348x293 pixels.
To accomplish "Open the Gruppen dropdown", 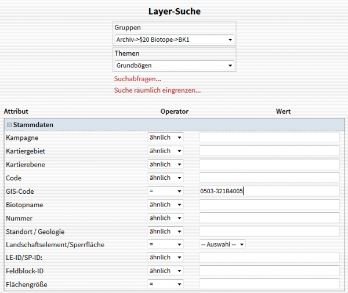I will (x=174, y=40).
